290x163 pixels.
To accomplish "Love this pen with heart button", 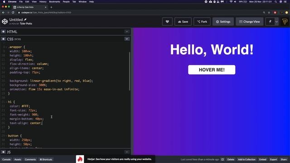I will (x=167, y=22).
